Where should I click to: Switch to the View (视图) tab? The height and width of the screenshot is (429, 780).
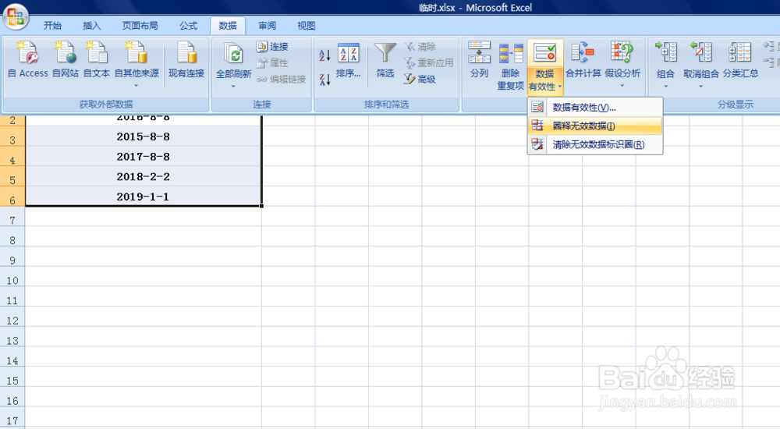tap(306, 26)
